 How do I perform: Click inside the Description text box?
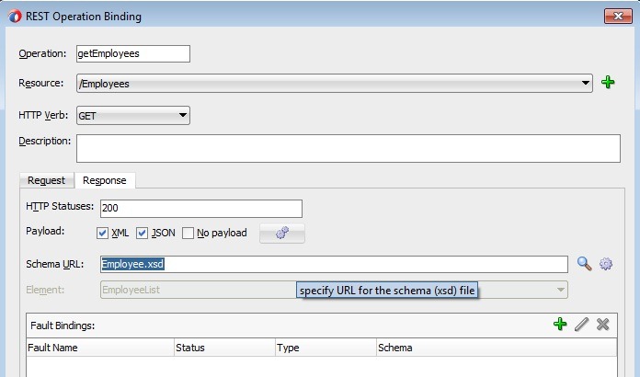[348, 148]
